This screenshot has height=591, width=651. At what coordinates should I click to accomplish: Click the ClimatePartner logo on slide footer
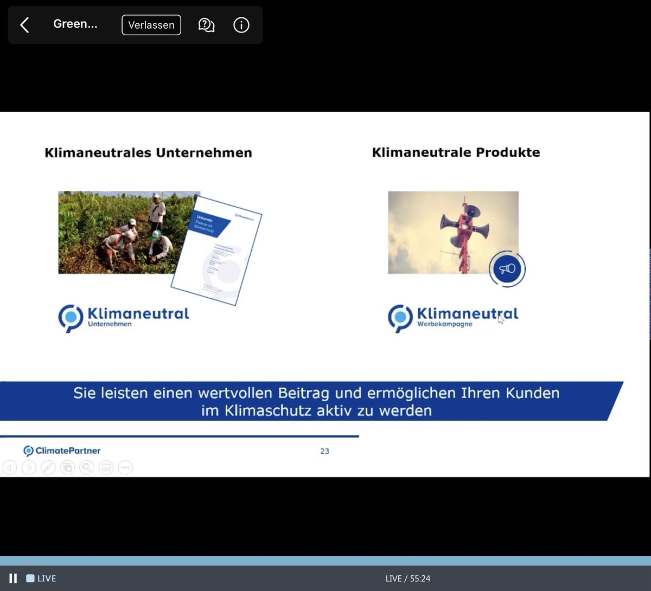(62, 451)
